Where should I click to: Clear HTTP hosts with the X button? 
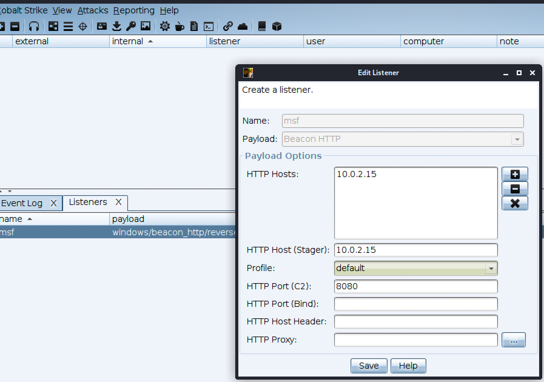pyautogui.click(x=515, y=203)
